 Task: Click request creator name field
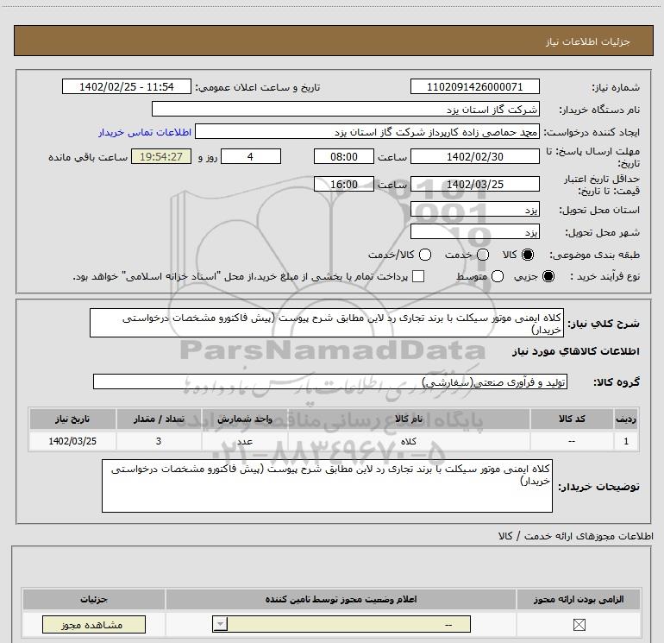367,131
